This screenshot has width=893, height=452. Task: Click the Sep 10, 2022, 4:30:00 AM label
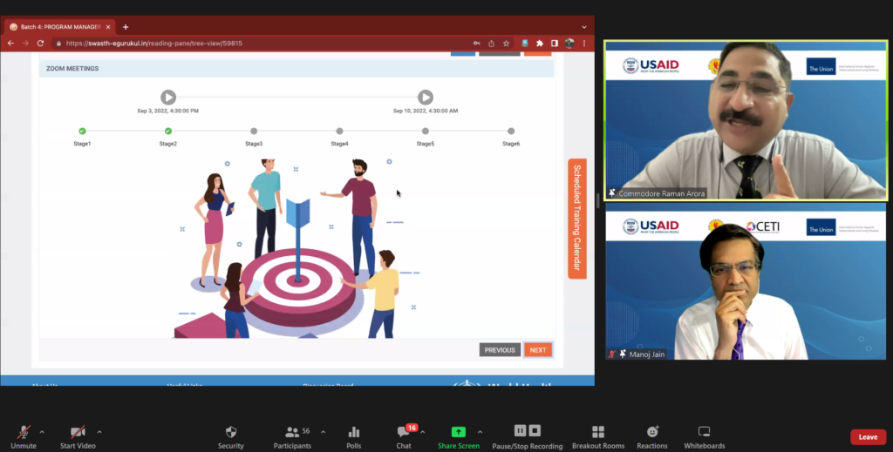(426, 111)
